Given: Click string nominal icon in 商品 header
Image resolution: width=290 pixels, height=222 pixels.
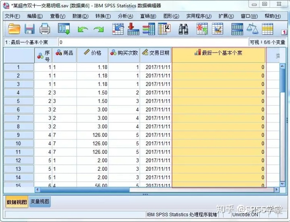Looking at the screenshot, I should 59,52.
